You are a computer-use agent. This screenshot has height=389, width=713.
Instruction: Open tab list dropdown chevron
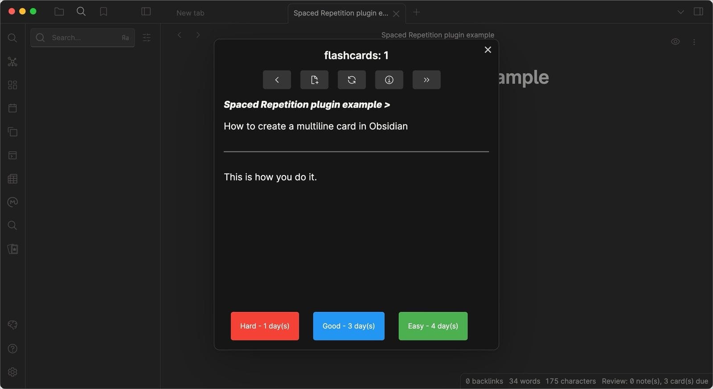pos(680,12)
